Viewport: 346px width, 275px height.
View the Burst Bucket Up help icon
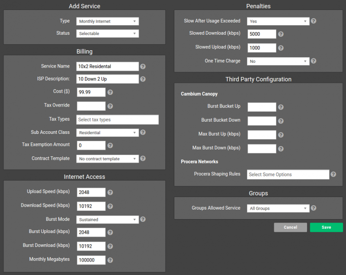[281, 107]
